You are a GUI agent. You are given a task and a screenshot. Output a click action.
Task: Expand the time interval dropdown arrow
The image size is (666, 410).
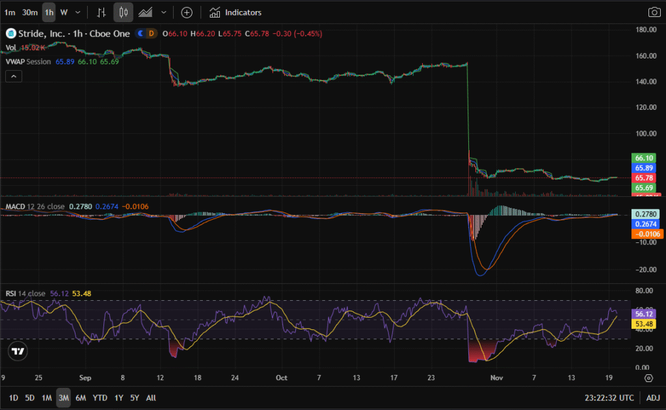point(78,12)
